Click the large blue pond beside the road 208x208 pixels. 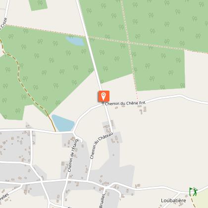(x=63, y=123)
